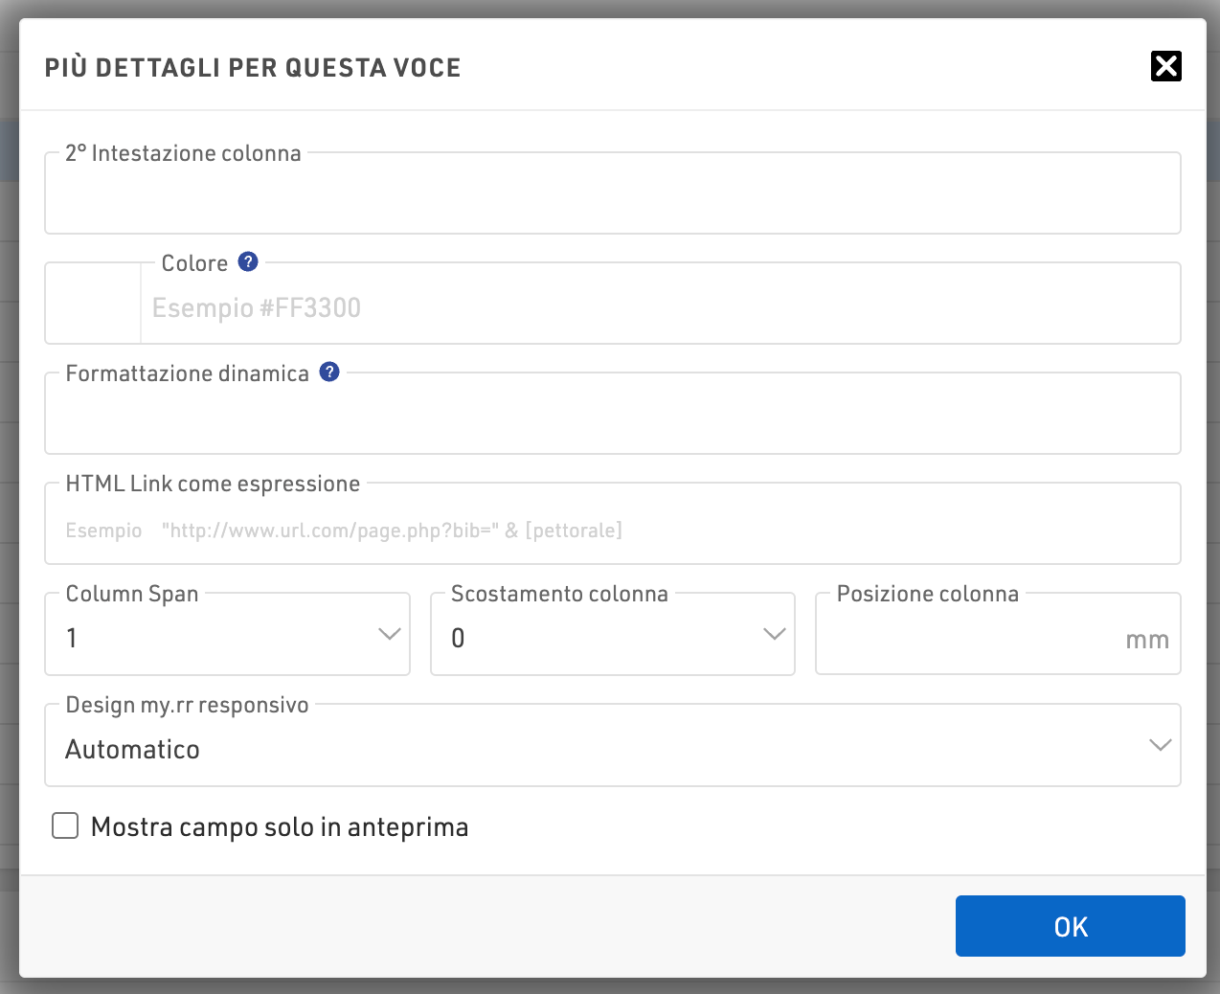Viewport: 1220px width, 994px height.
Task: Click the Scostamento colonna chevron arrow
Action: click(x=774, y=634)
